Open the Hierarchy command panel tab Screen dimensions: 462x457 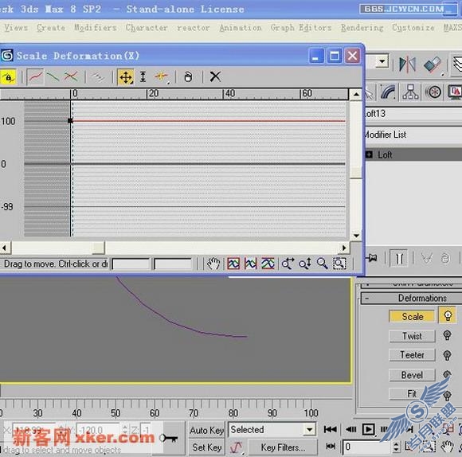[x=410, y=92]
